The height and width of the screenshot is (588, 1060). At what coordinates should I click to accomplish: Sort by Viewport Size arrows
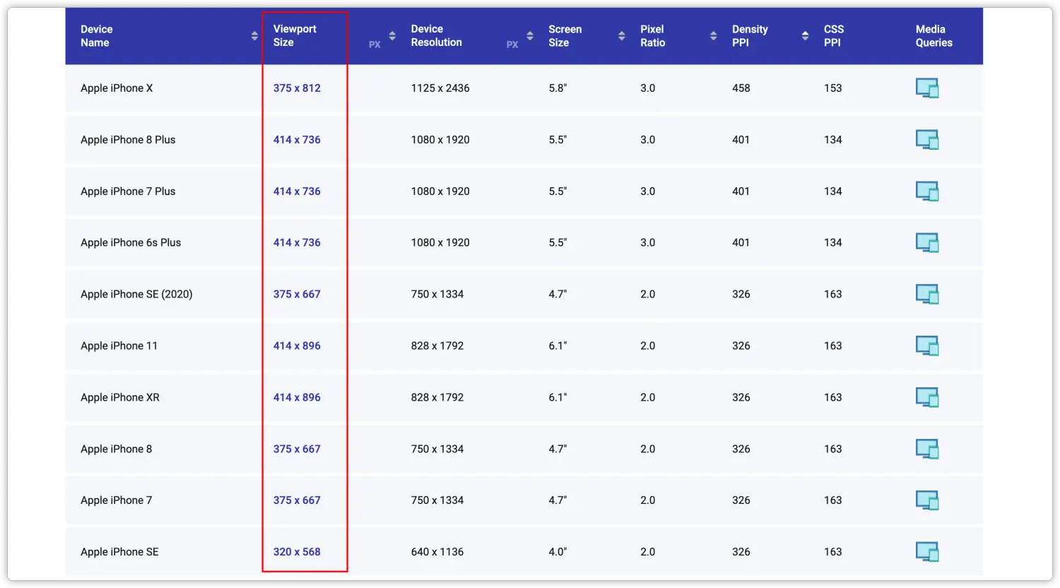(392, 36)
